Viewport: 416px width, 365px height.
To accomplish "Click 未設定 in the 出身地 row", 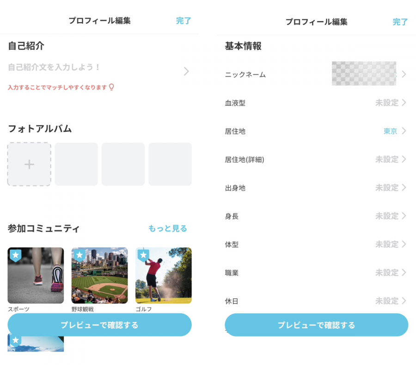I will (387, 188).
